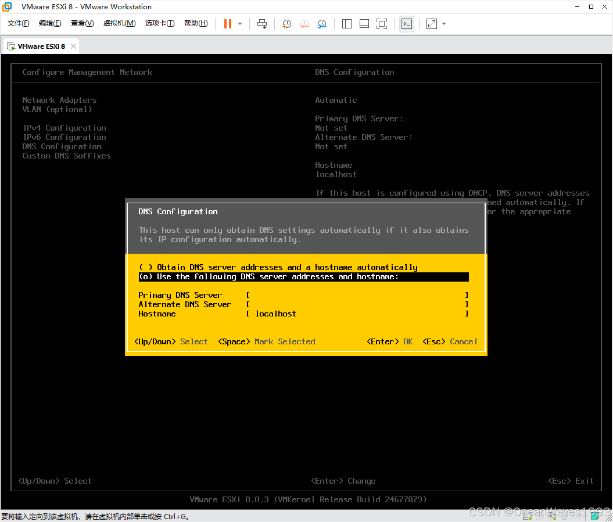Click the ESXi build version text
The width and height of the screenshot is (613, 522).
pos(308,499)
